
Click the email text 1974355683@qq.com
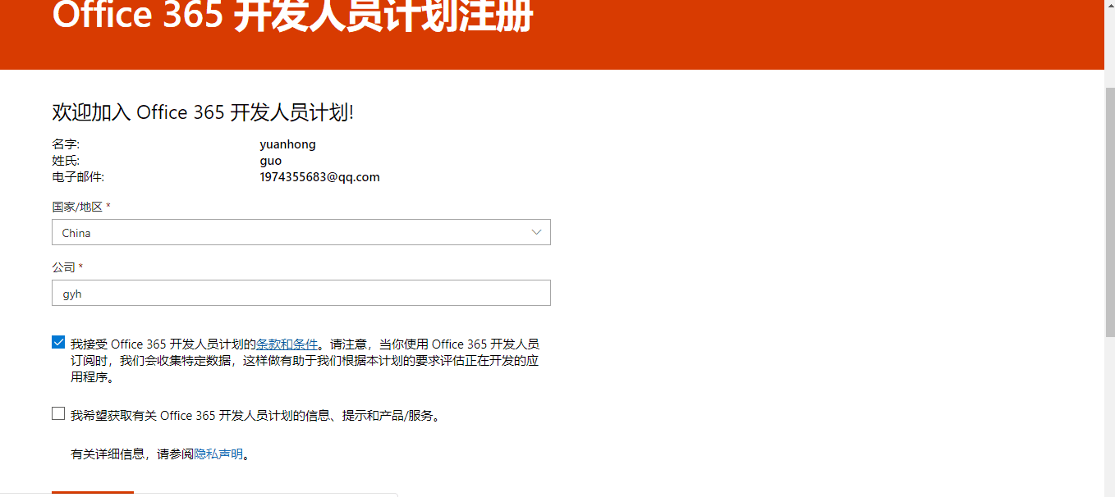point(319,177)
